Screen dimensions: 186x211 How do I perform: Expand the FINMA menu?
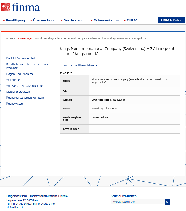pyautogui.click(x=131, y=20)
